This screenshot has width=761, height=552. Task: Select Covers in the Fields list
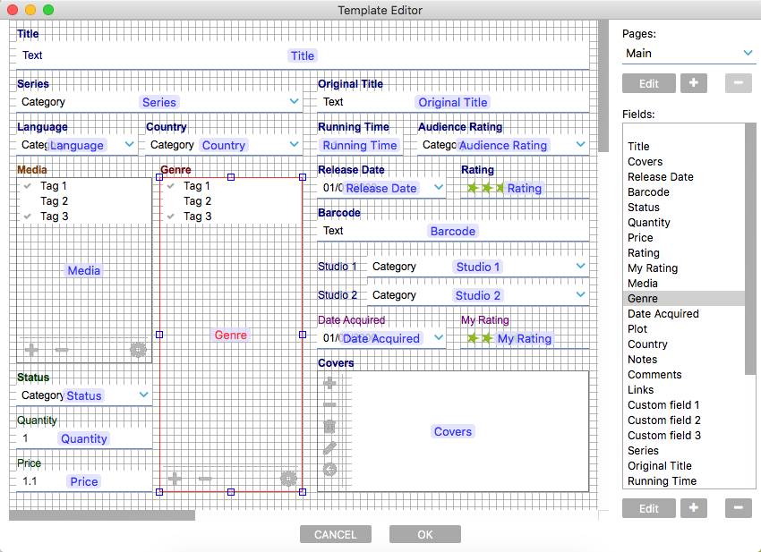(684, 162)
